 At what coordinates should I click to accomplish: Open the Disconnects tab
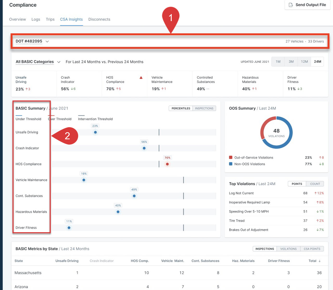pyautogui.click(x=99, y=19)
